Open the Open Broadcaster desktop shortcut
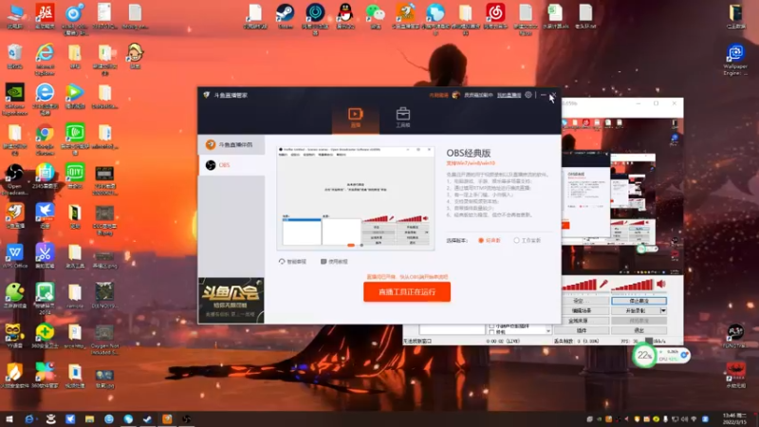The width and height of the screenshot is (759, 427). pos(14,178)
